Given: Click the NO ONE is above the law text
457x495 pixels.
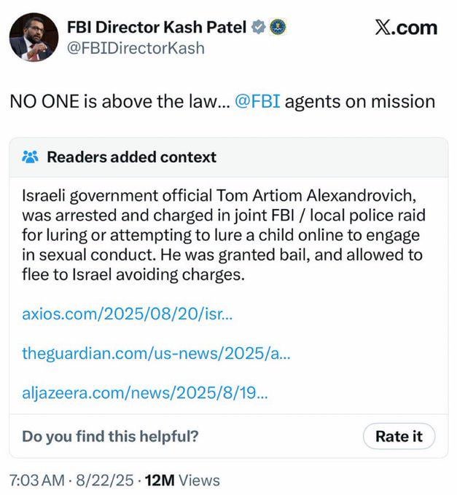Looking at the screenshot, I should point(114,102).
